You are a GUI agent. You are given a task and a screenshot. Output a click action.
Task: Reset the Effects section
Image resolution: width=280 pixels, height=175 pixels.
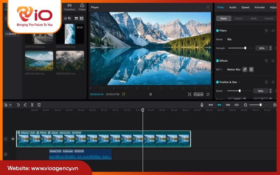point(266,61)
